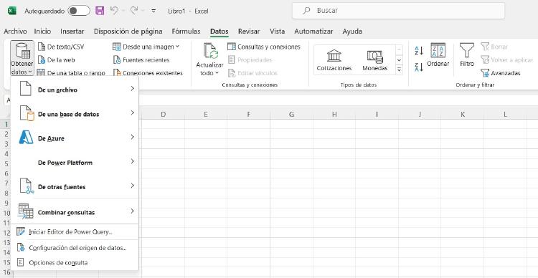538x278 pixels.
Task: Open Avanzadas filter options
Action: pyautogui.click(x=501, y=73)
